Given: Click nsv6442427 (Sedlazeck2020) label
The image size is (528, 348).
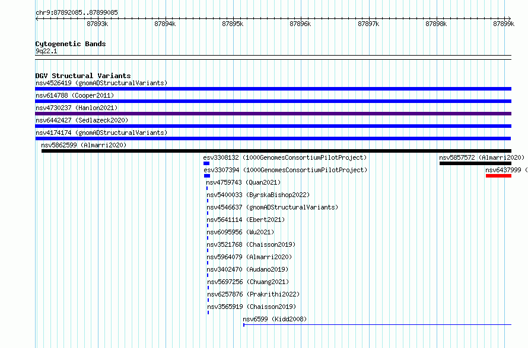Looking at the screenshot, I should 82,120.
